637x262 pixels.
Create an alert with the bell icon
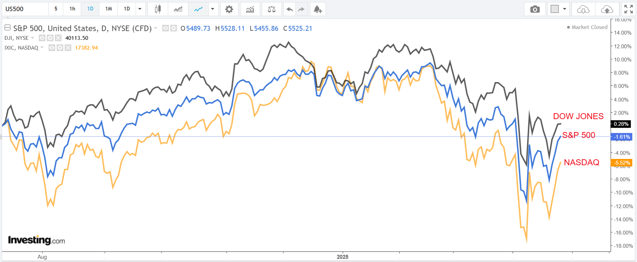pos(317,9)
